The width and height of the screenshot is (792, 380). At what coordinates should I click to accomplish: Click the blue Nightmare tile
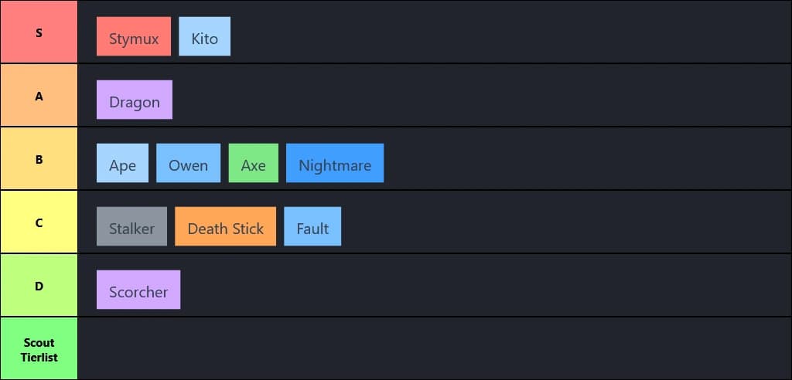tap(334, 164)
